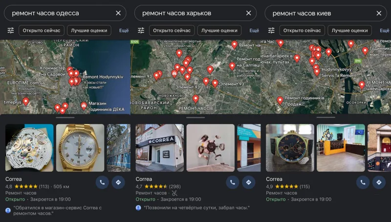Open the gold Rolex watch photo thumbnail

[80, 148]
